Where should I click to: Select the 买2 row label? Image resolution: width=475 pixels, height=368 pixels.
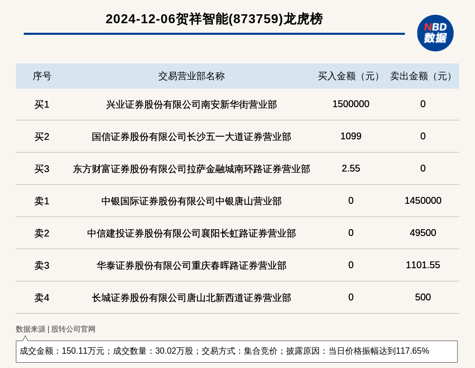42,137
